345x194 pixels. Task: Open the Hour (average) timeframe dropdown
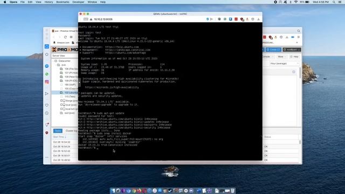[x=285, y=64]
